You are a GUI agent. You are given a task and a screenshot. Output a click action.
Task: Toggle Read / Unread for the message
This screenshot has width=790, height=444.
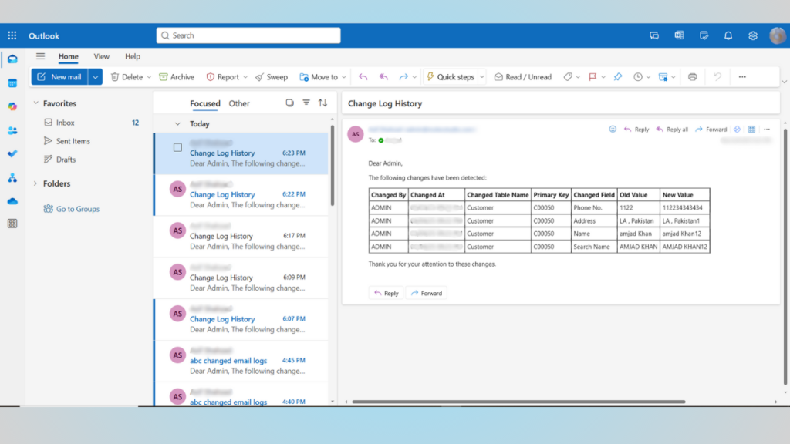click(522, 77)
